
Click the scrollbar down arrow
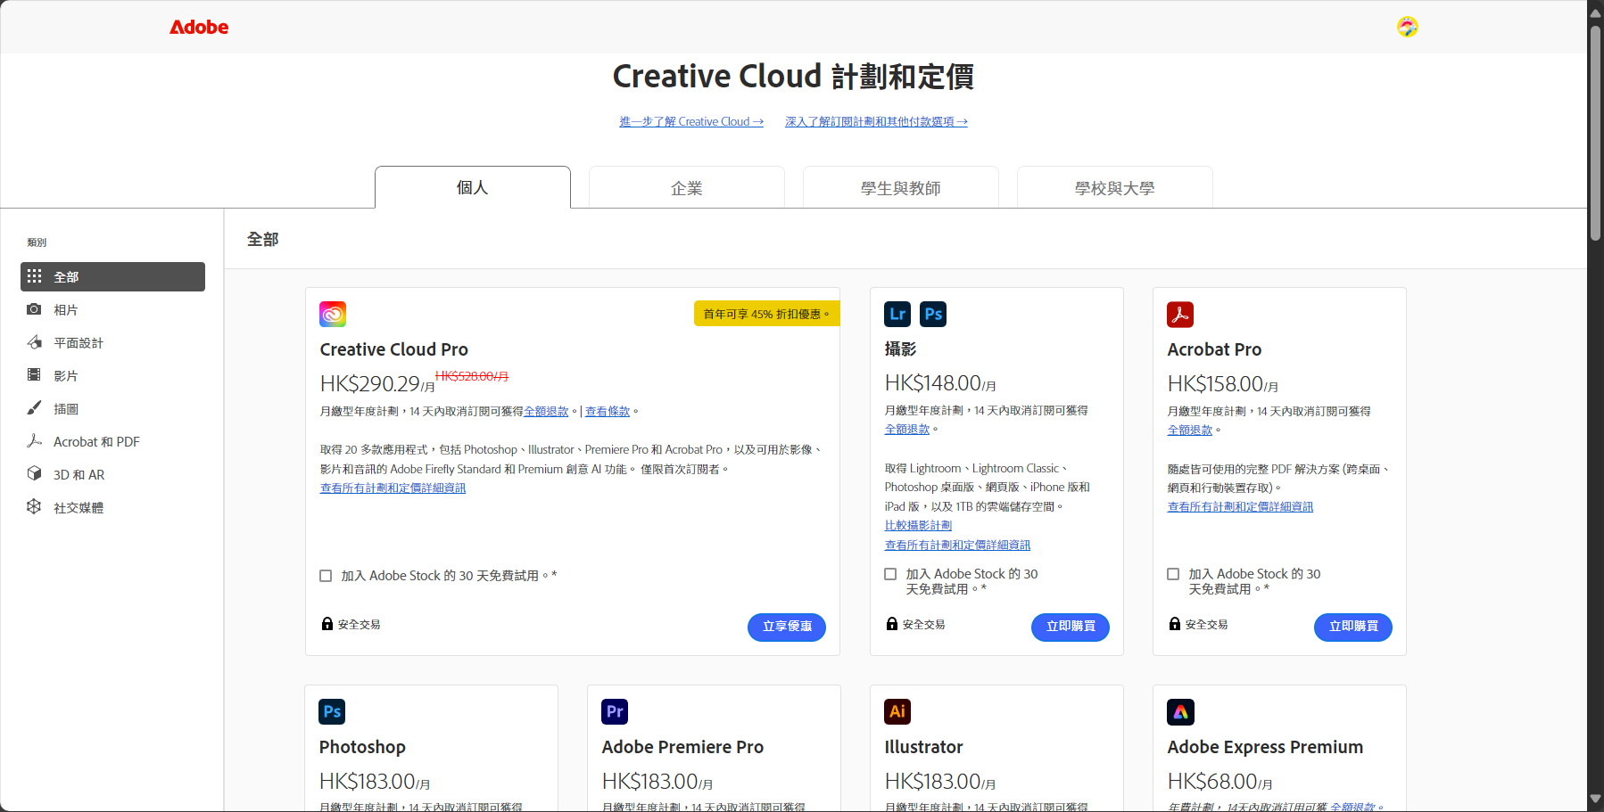pos(1595,800)
